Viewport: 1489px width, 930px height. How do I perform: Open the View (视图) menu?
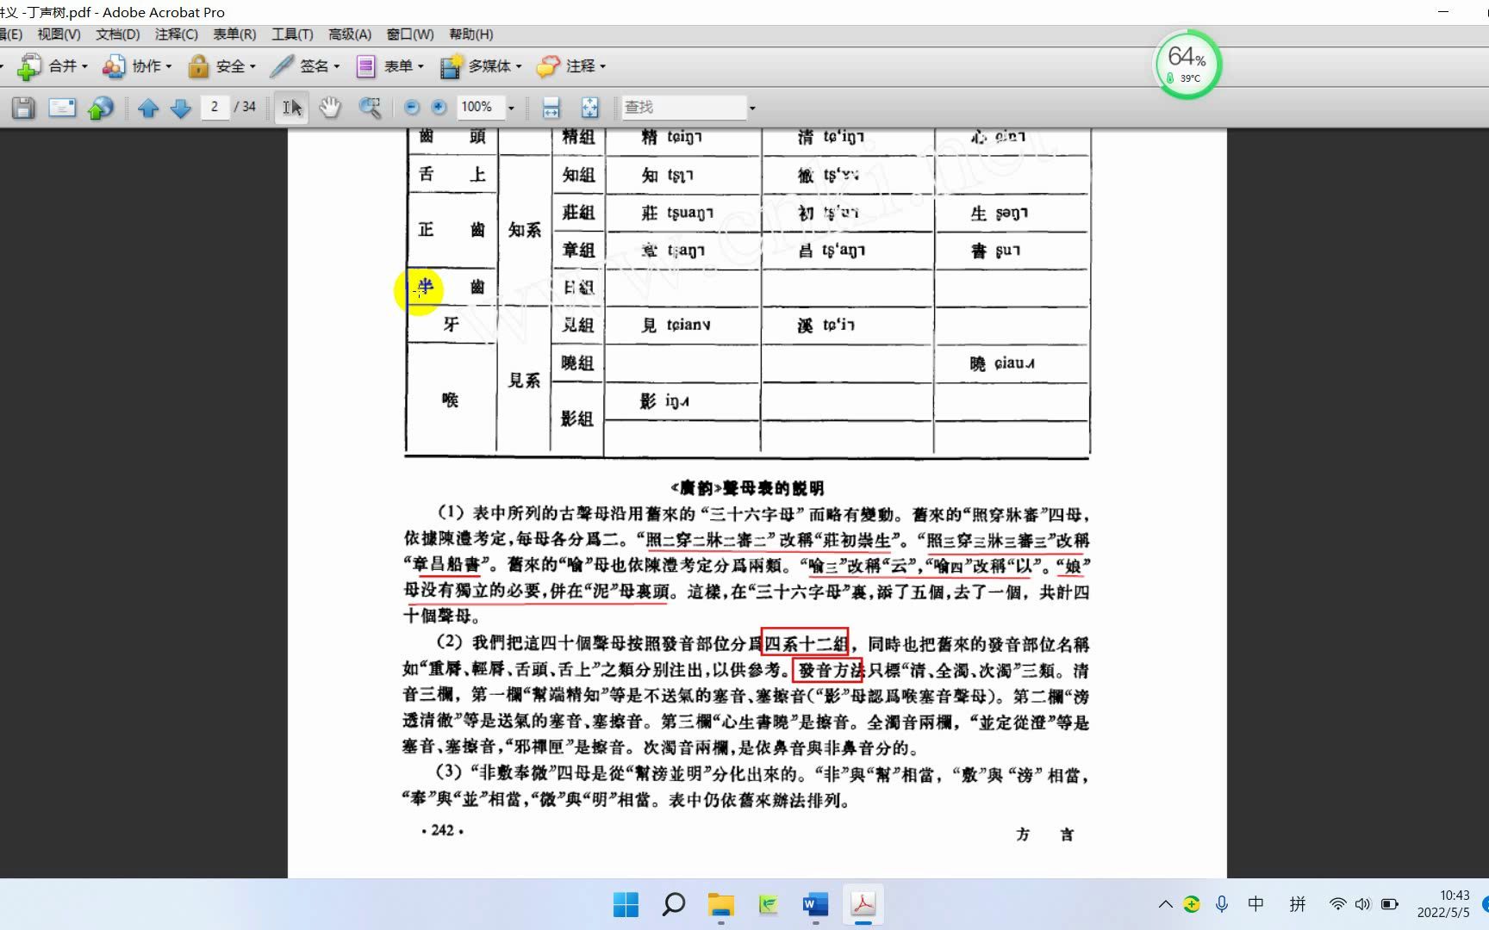[59, 34]
